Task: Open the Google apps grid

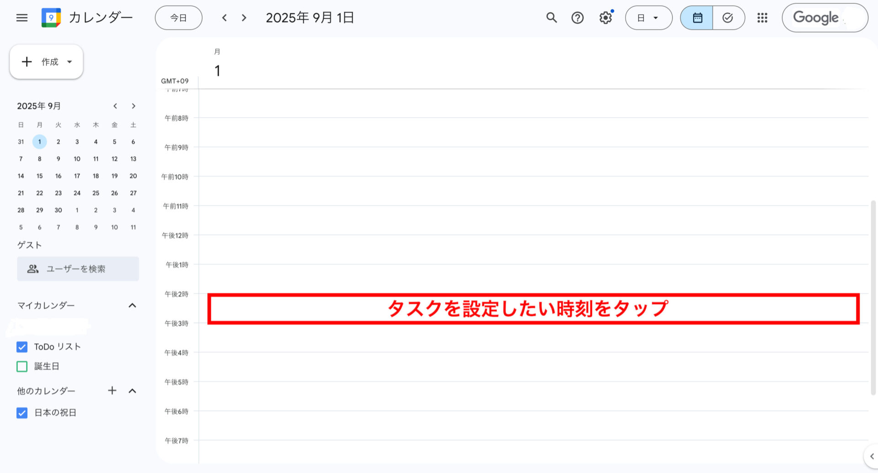Action: click(x=762, y=17)
